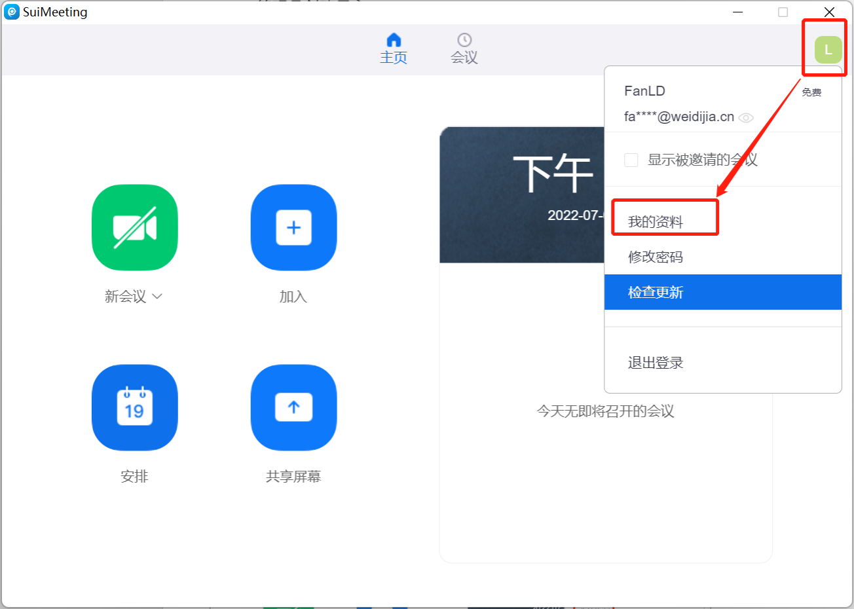Click the home icon in top navigation
Screen dimensions: 854x609
pos(394,40)
